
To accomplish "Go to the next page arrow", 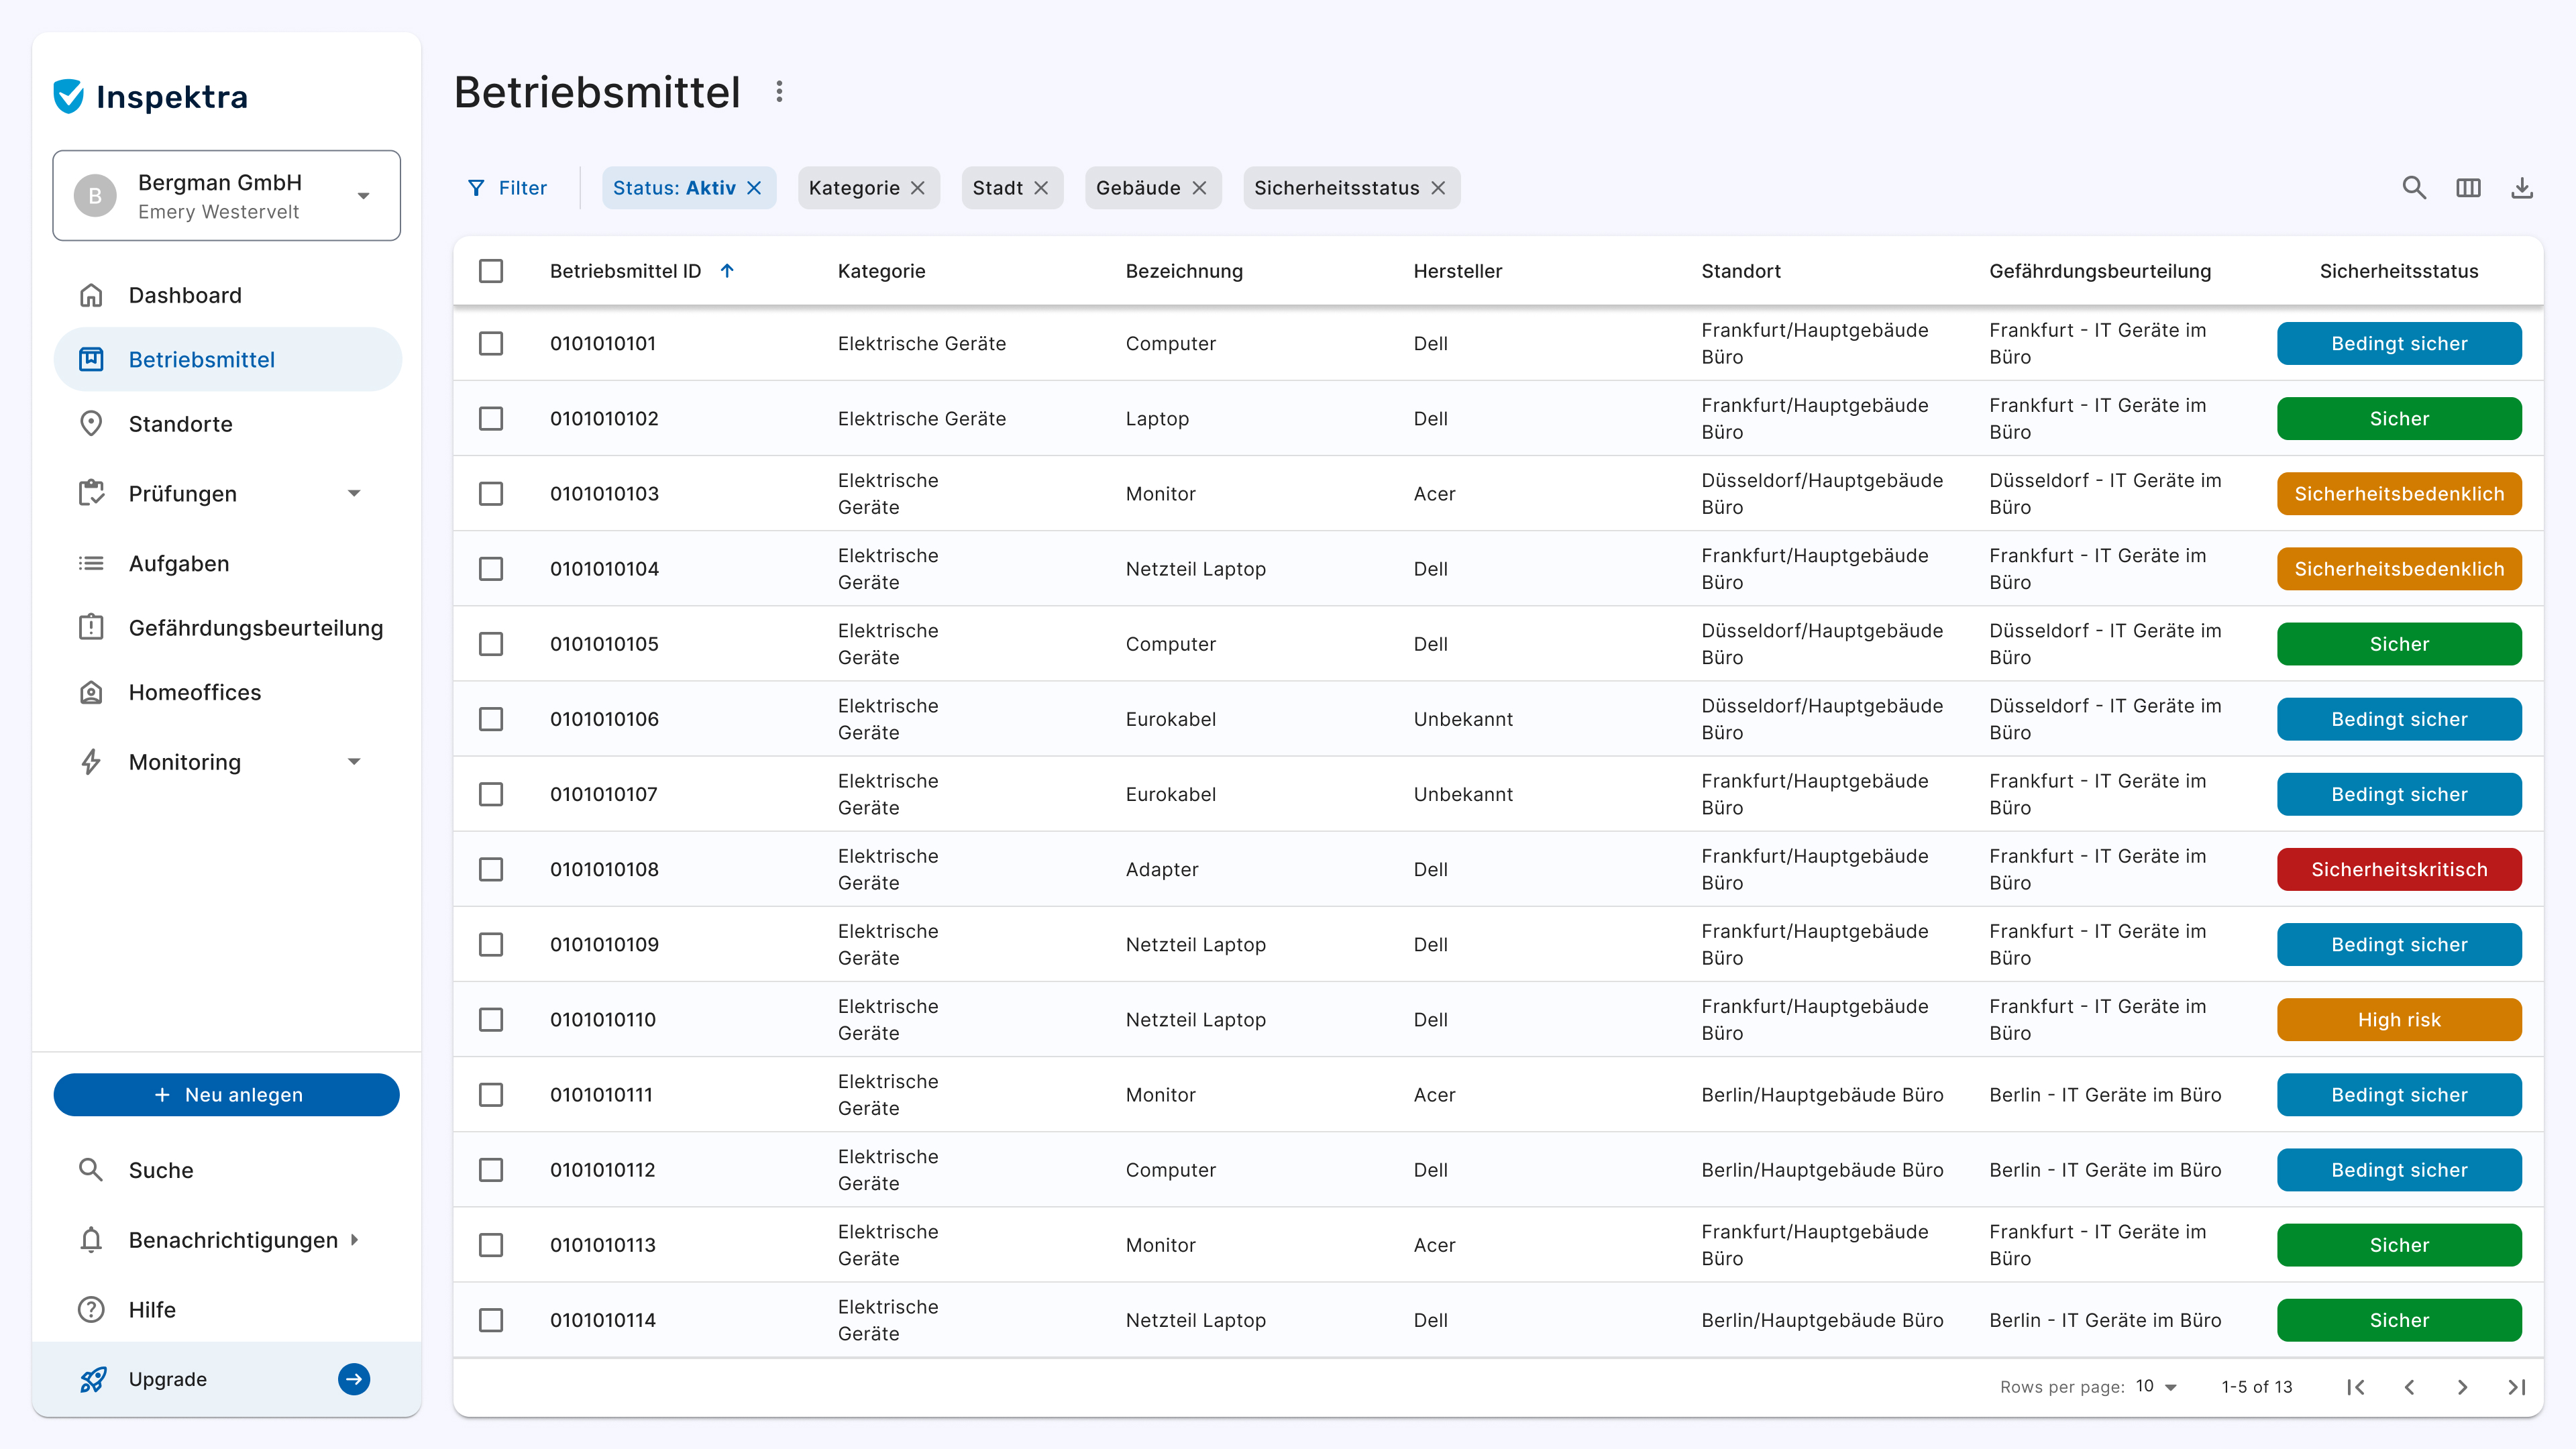I will point(2462,1387).
